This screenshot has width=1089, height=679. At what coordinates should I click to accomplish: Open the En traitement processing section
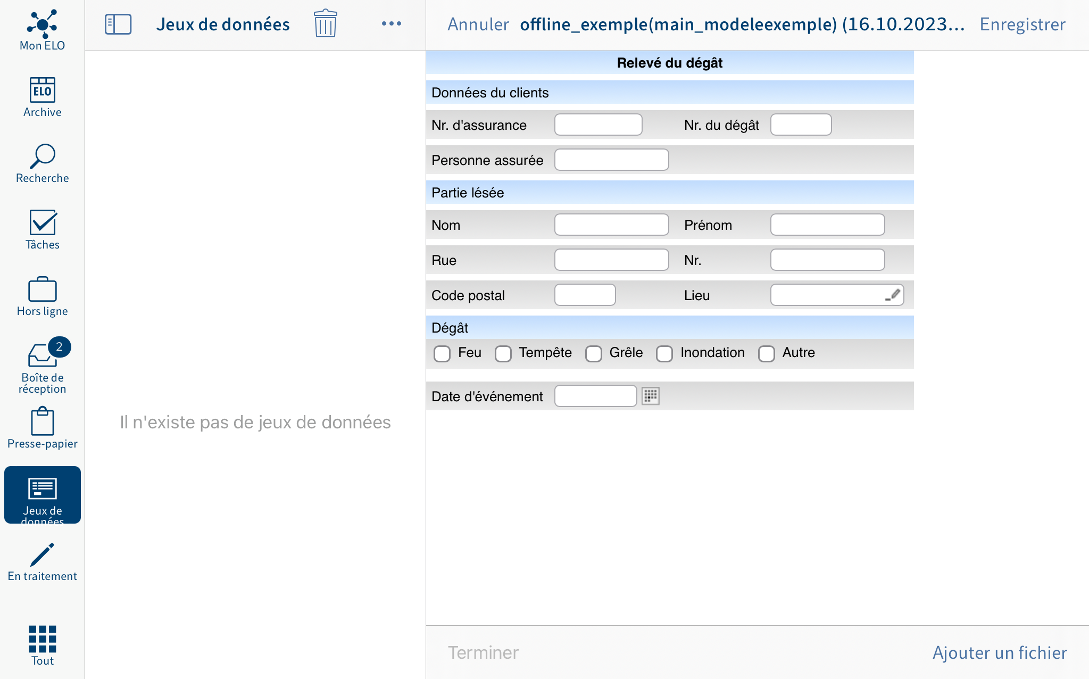click(x=42, y=561)
